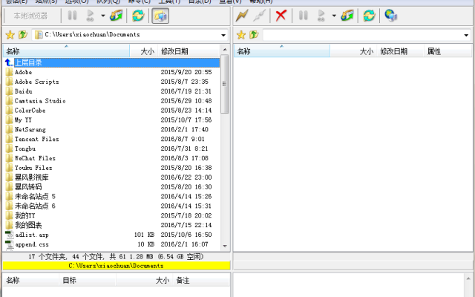
Task: Select the 未命名站点 5 folder
Action: click(35, 196)
